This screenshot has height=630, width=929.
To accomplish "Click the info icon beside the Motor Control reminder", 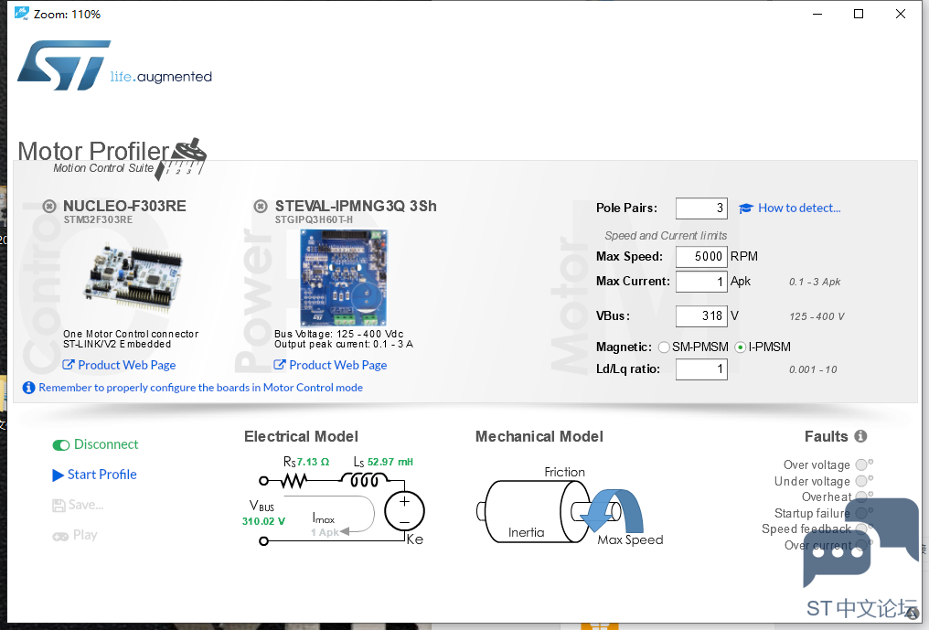I will coord(28,388).
